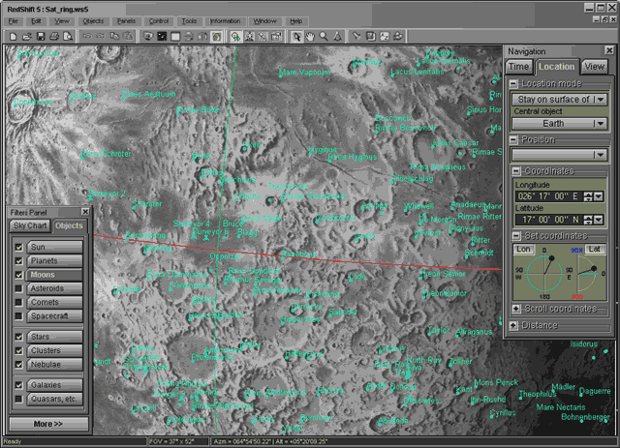Click the Latitude coordinate field
The width and height of the screenshot is (620, 448).
point(548,218)
